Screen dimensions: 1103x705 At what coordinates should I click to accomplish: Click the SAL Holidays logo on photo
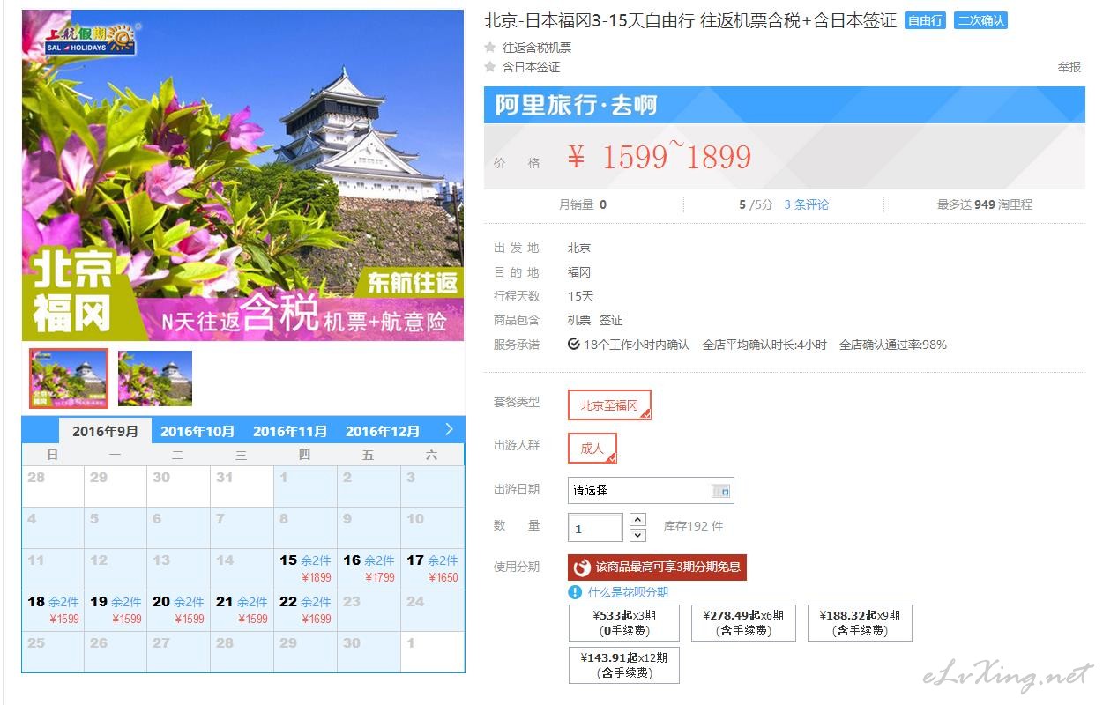pos(92,39)
